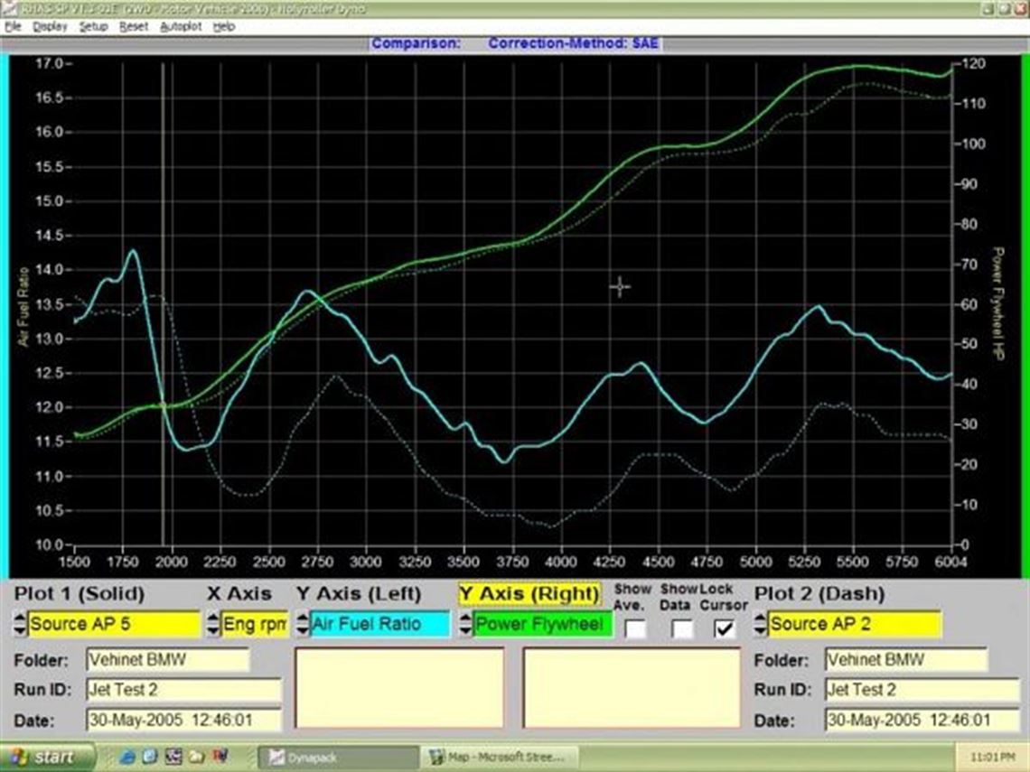Viewport: 1030px width, 772px height.
Task: Click Plot 2 Folder field Vehinet BMW
Action: [x=906, y=660]
